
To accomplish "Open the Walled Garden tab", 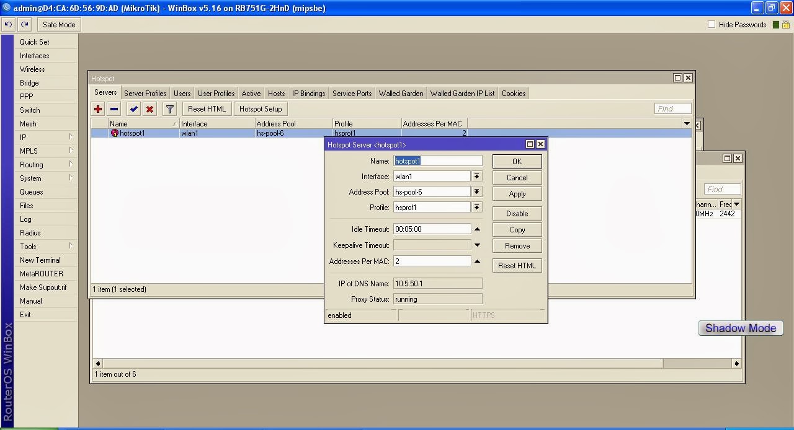I will point(401,94).
